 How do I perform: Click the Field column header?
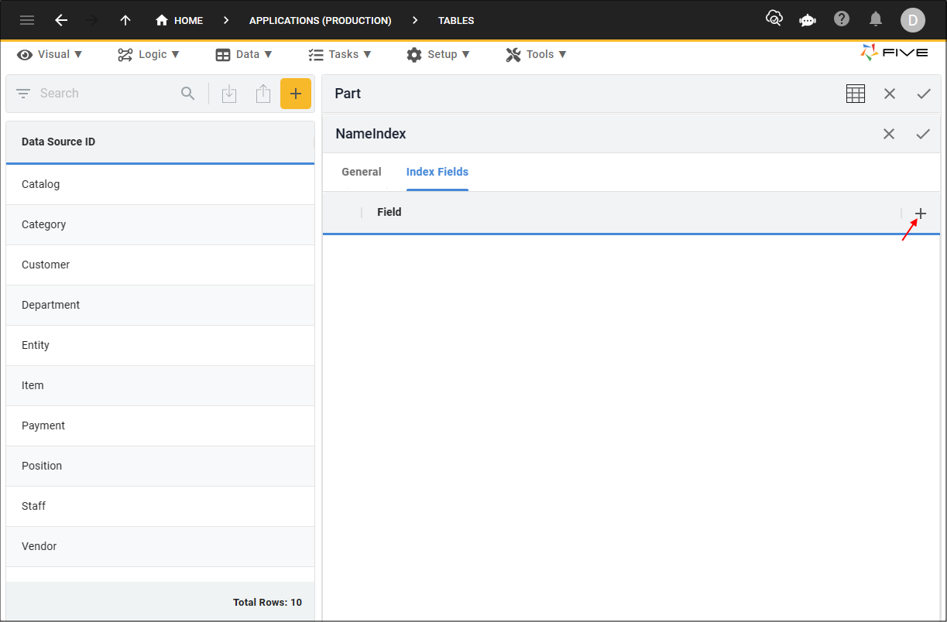click(389, 212)
